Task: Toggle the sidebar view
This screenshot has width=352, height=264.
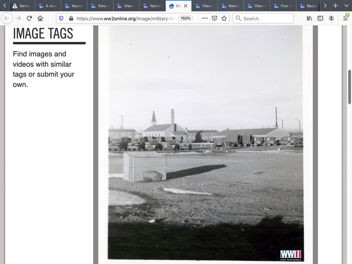Action: (320, 19)
